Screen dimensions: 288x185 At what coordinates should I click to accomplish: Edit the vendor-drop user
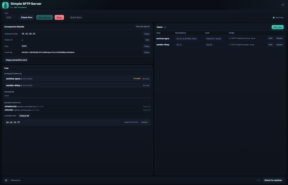(270, 45)
